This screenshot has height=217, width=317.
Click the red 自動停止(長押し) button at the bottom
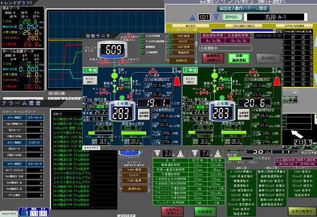pyautogui.click(x=172, y=211)
